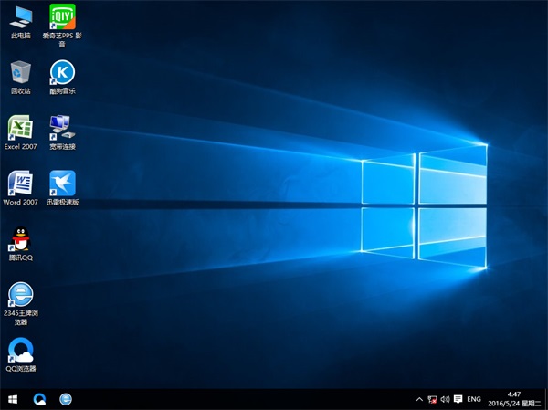Select the 迅雷极速版 Thunder shortcut
The image size is (548, 410).
pos(62,183)
